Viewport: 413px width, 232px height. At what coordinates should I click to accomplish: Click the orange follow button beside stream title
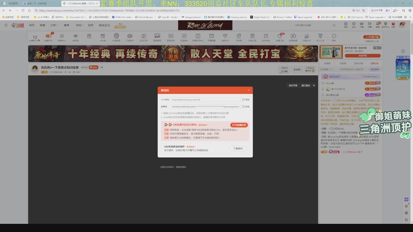click(93, 68)
